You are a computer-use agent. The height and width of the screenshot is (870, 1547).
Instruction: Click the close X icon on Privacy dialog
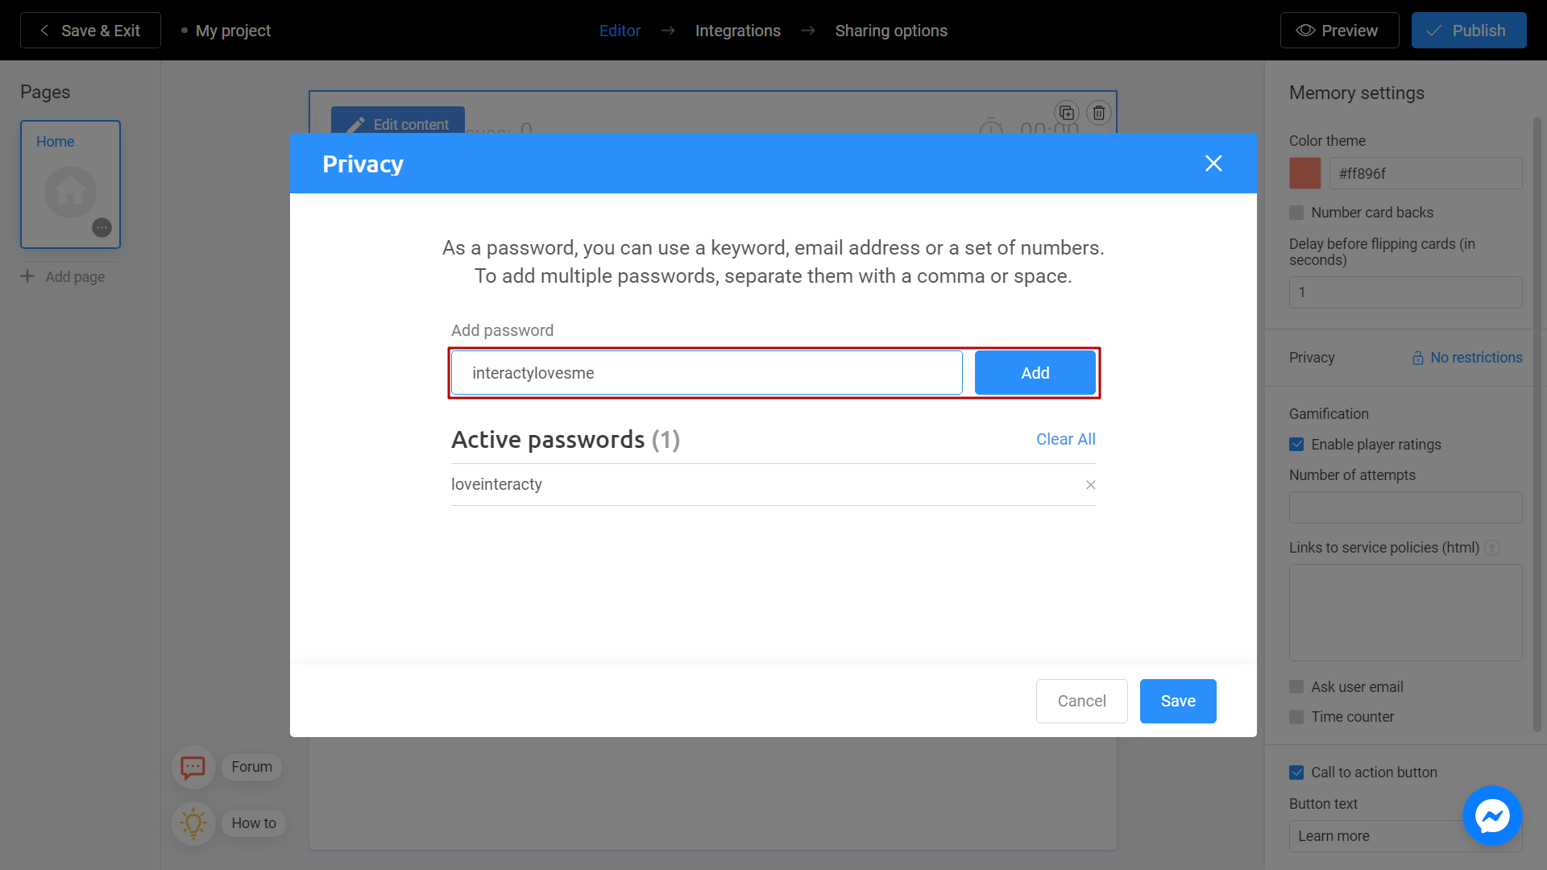point(1213,164)
